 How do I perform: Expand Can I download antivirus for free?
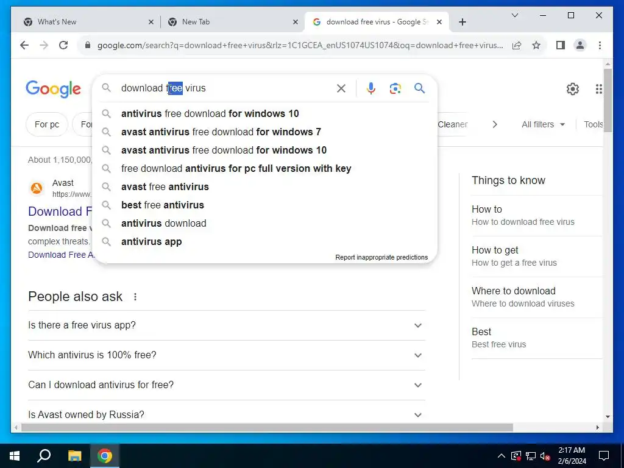[x=227, y=385]
